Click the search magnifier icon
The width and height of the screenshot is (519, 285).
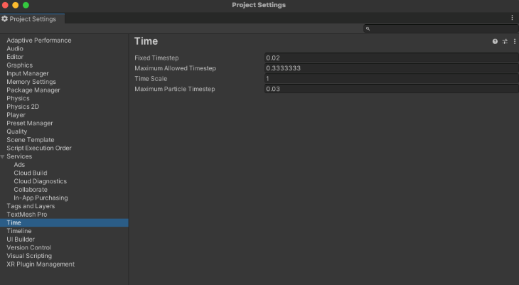[368, 29]
